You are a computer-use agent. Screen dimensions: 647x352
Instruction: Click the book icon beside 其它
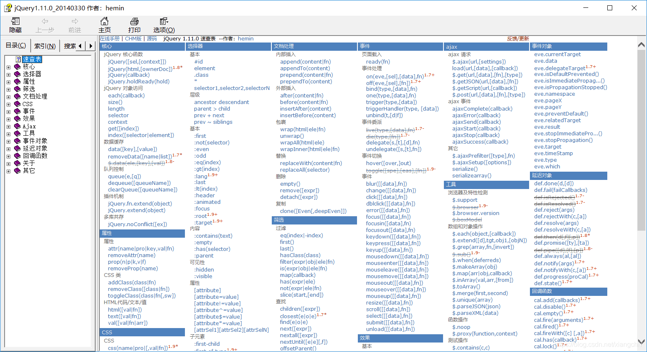(x=17, y=171)
